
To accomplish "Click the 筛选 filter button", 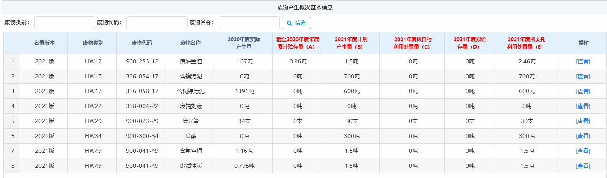I will click(296, 23).
